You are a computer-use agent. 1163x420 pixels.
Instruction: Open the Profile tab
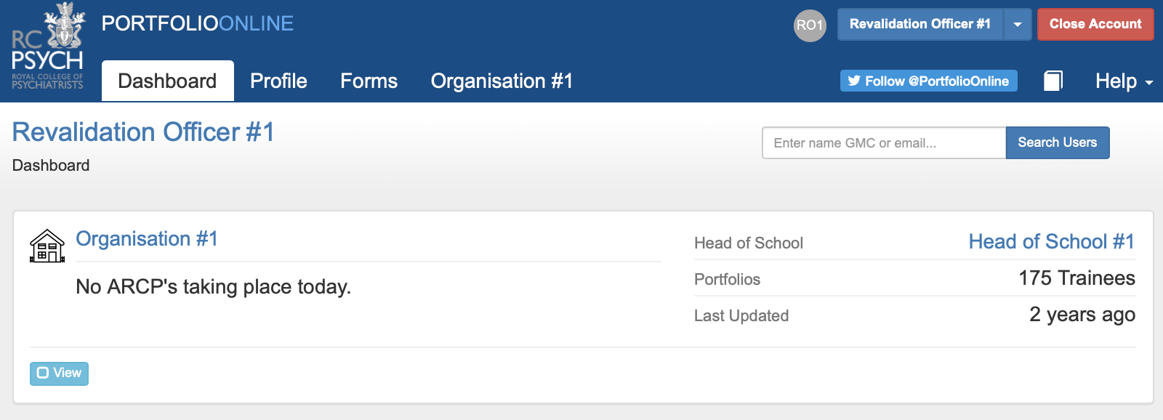[278, 81]
